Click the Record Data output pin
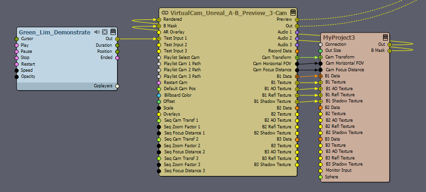This screenshot has width=426, height=192. (297, 51)
